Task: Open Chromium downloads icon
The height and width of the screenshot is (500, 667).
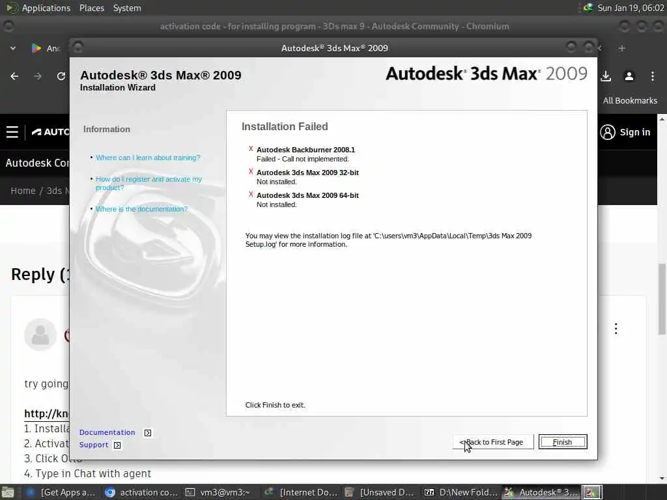Action: coord(606,76)
